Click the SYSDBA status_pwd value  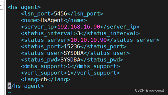[70, 60]
